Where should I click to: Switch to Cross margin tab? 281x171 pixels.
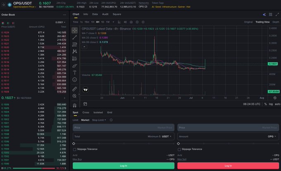click(x=86, y=112)
